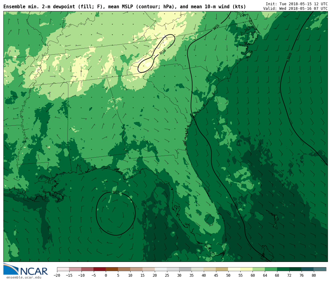The image size is (331, 281).
Task: Pick the brown swatch between 0 and 5
Action: (112, 269)
